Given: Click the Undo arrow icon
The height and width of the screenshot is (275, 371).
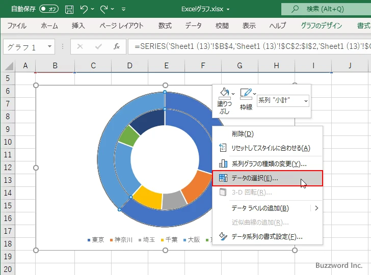Looking at the screenshot, I should click(x=84, y=9).
